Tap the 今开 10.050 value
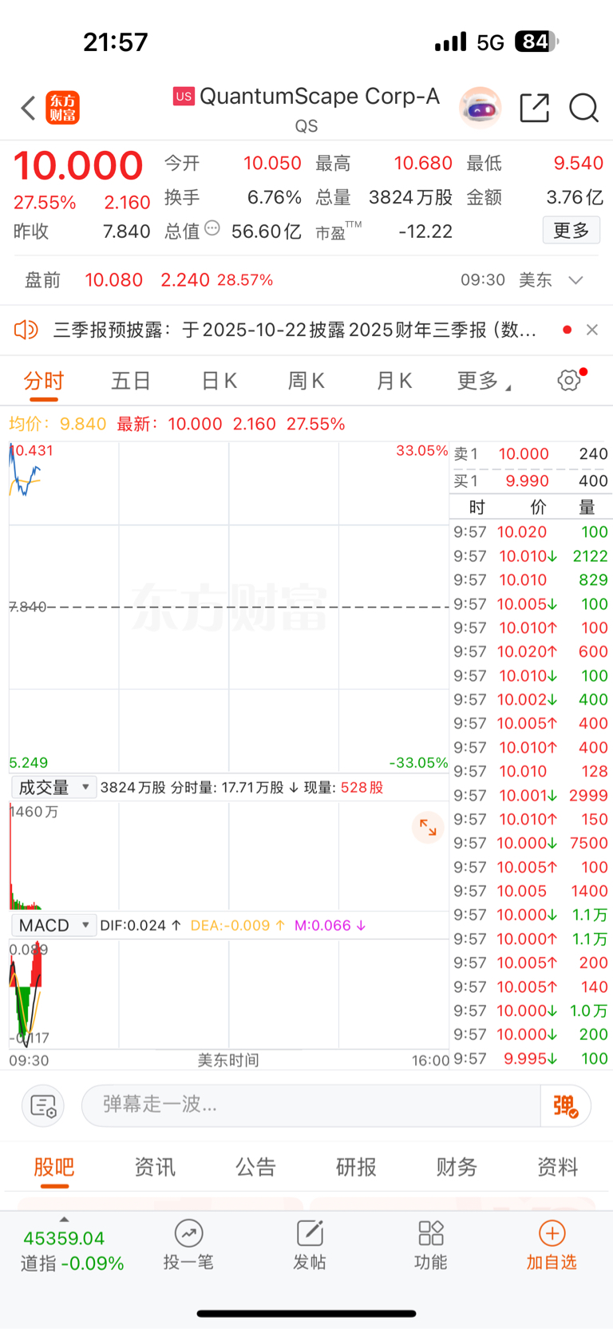 (272, 164)
